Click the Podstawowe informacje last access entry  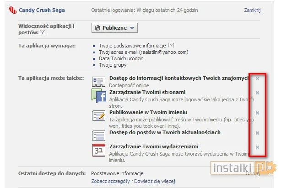click(x=117, y=173)
